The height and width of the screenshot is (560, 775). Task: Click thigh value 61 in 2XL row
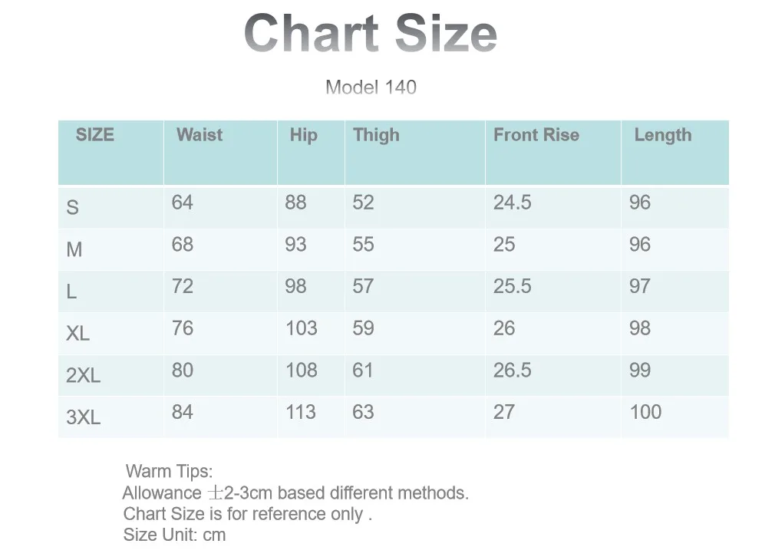[x=363, y=371]
